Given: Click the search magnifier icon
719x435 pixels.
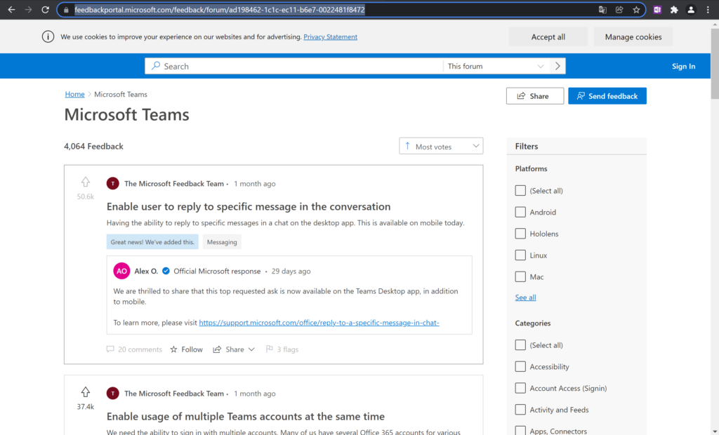Looking at the screenshot, I should [x=156, y=66].
